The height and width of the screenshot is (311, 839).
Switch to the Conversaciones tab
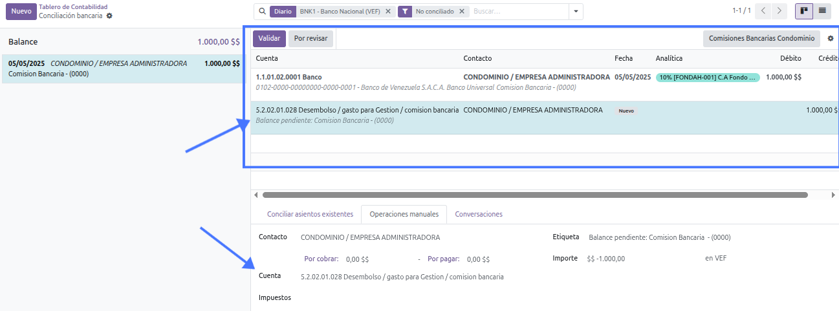(478, 214)
